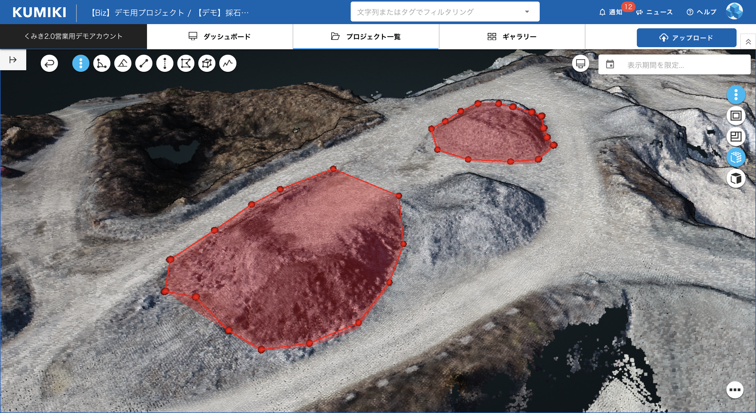The width and height of the screenshot is (756, 413).
Task: Open the filter dropdown arrow in search box
Action: pos(527,12)
